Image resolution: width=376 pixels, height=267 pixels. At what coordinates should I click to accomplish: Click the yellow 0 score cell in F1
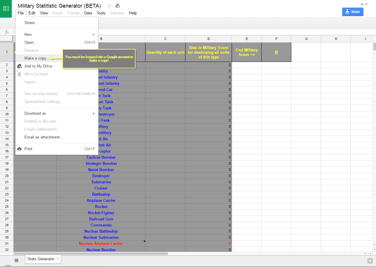(x=276, y=52)
